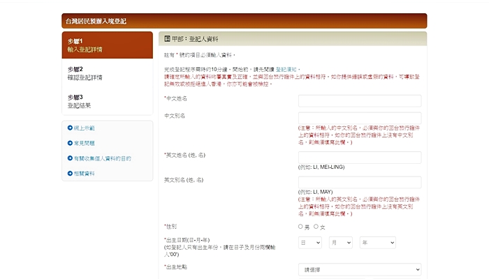Select the 男 radio button
Viewport: 489px width, 279px height.
click(x=300, y=227)
